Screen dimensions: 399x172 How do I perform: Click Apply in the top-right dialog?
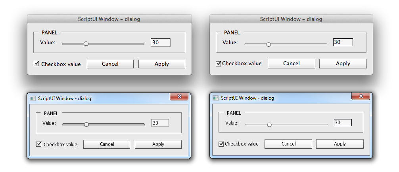click(x=343, y=63)
